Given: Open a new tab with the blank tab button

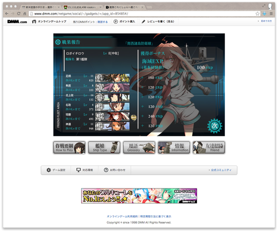Looking at the screenshot, I should point(149,7).
